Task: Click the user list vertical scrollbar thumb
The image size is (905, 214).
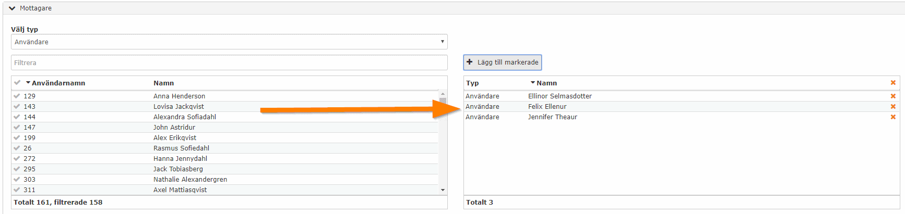Action: pos(443,101)
